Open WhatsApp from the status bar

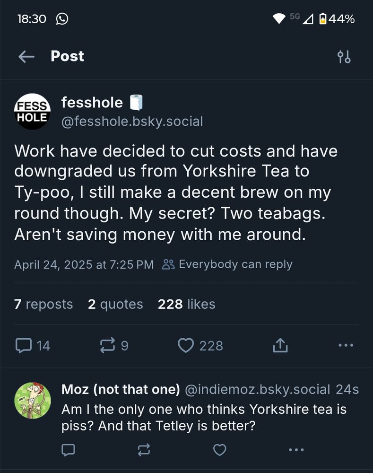click(62, 19)
